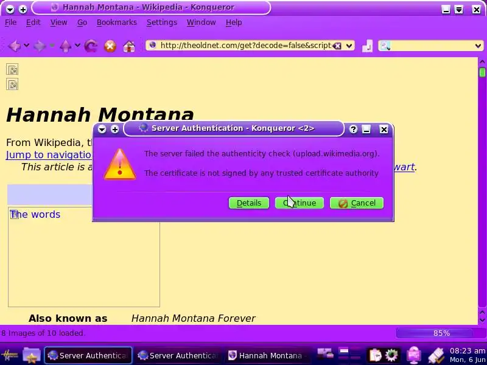Image resolution: width=487 pixels, height=365 pixels.
Task: Click the Cancel button
Action: click(357, 203)
